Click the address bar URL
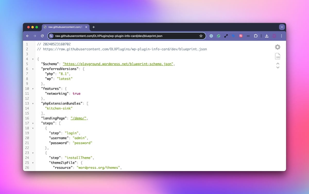309x194 pixels. click(x=109, y=36)
